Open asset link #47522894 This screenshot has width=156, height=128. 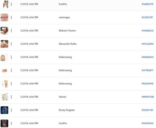(x=148, y=44)
